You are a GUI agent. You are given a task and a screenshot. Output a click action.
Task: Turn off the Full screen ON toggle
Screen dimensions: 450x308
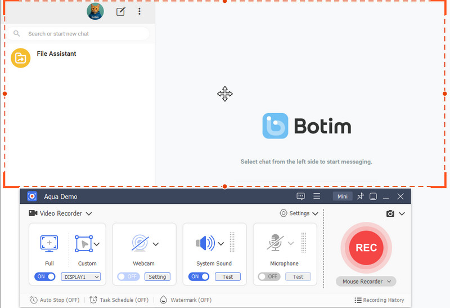45,276
